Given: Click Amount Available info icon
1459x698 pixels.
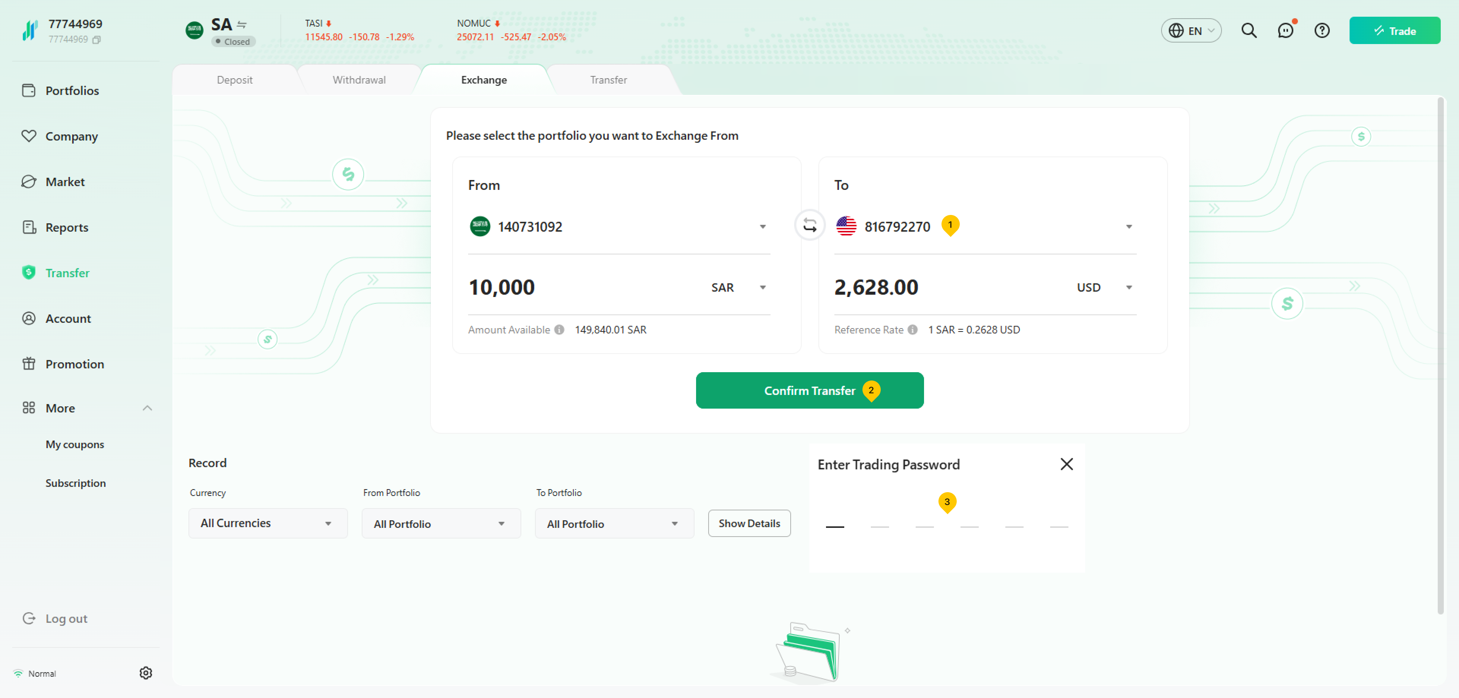Looking at the screenshot, I should (559, 330).
